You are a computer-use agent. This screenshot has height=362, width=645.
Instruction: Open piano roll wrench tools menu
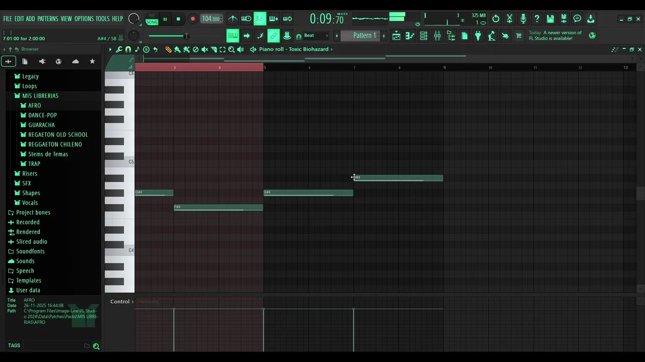(119, 49)
